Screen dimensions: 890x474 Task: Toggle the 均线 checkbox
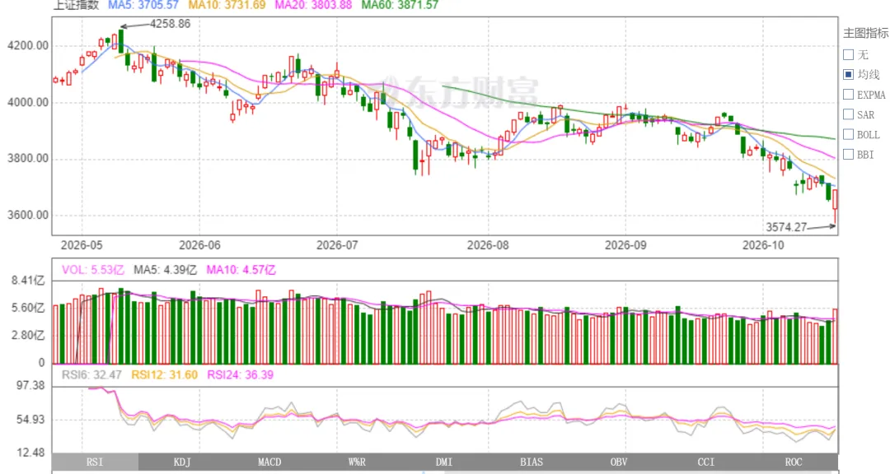849,74
